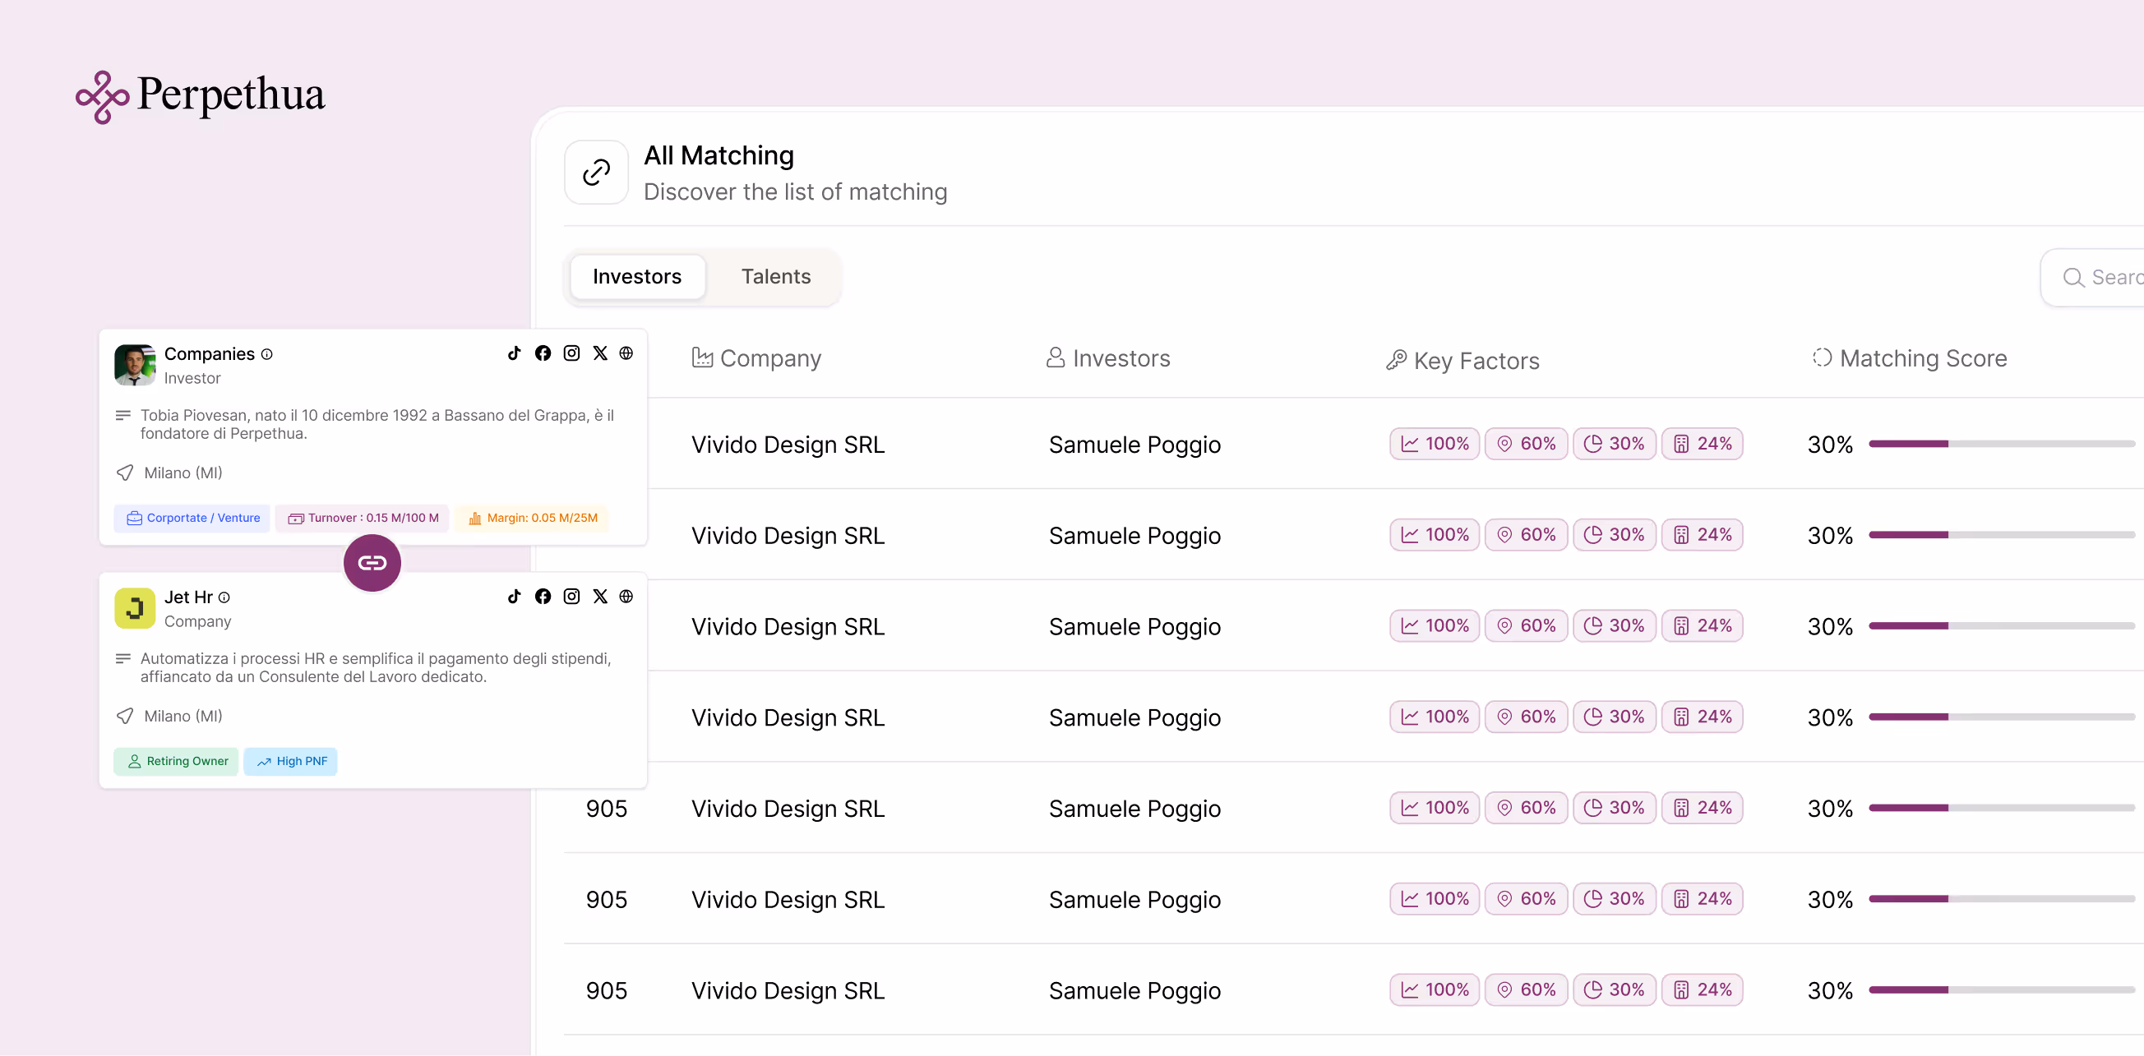Click the Matching Score progress bar in top row

pos(1998,444)
